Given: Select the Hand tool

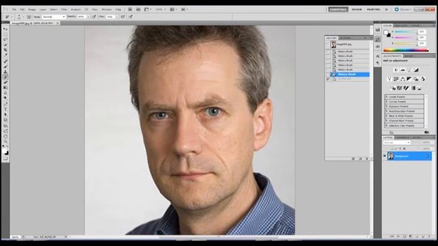Looking at the screenshot, I should (5, 136).
